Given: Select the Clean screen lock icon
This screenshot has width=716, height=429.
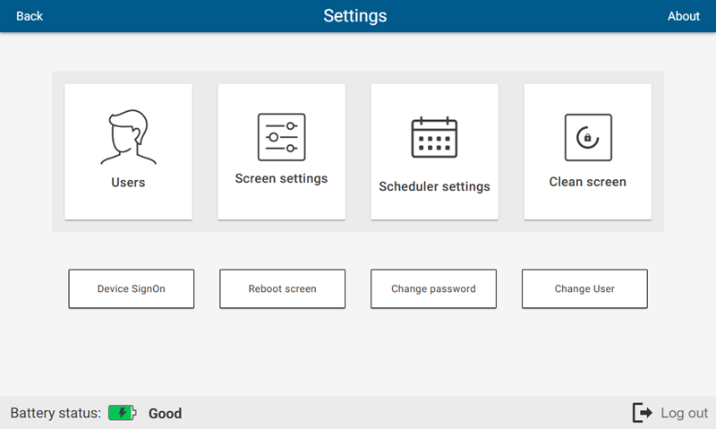Looking at the screenshot, I should 588,137.
